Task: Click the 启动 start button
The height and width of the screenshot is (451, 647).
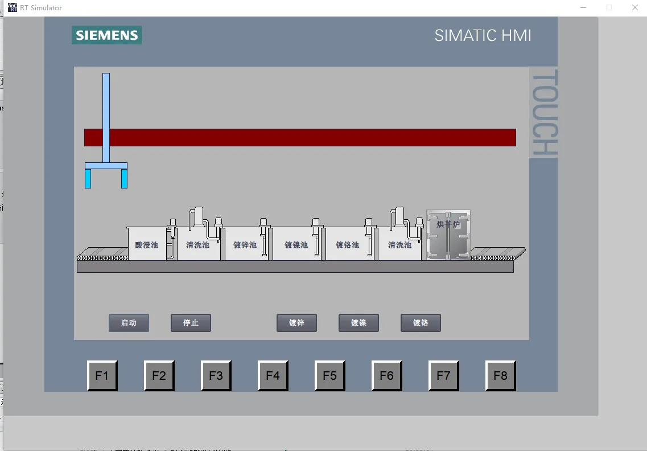Action: pos(129,322)
